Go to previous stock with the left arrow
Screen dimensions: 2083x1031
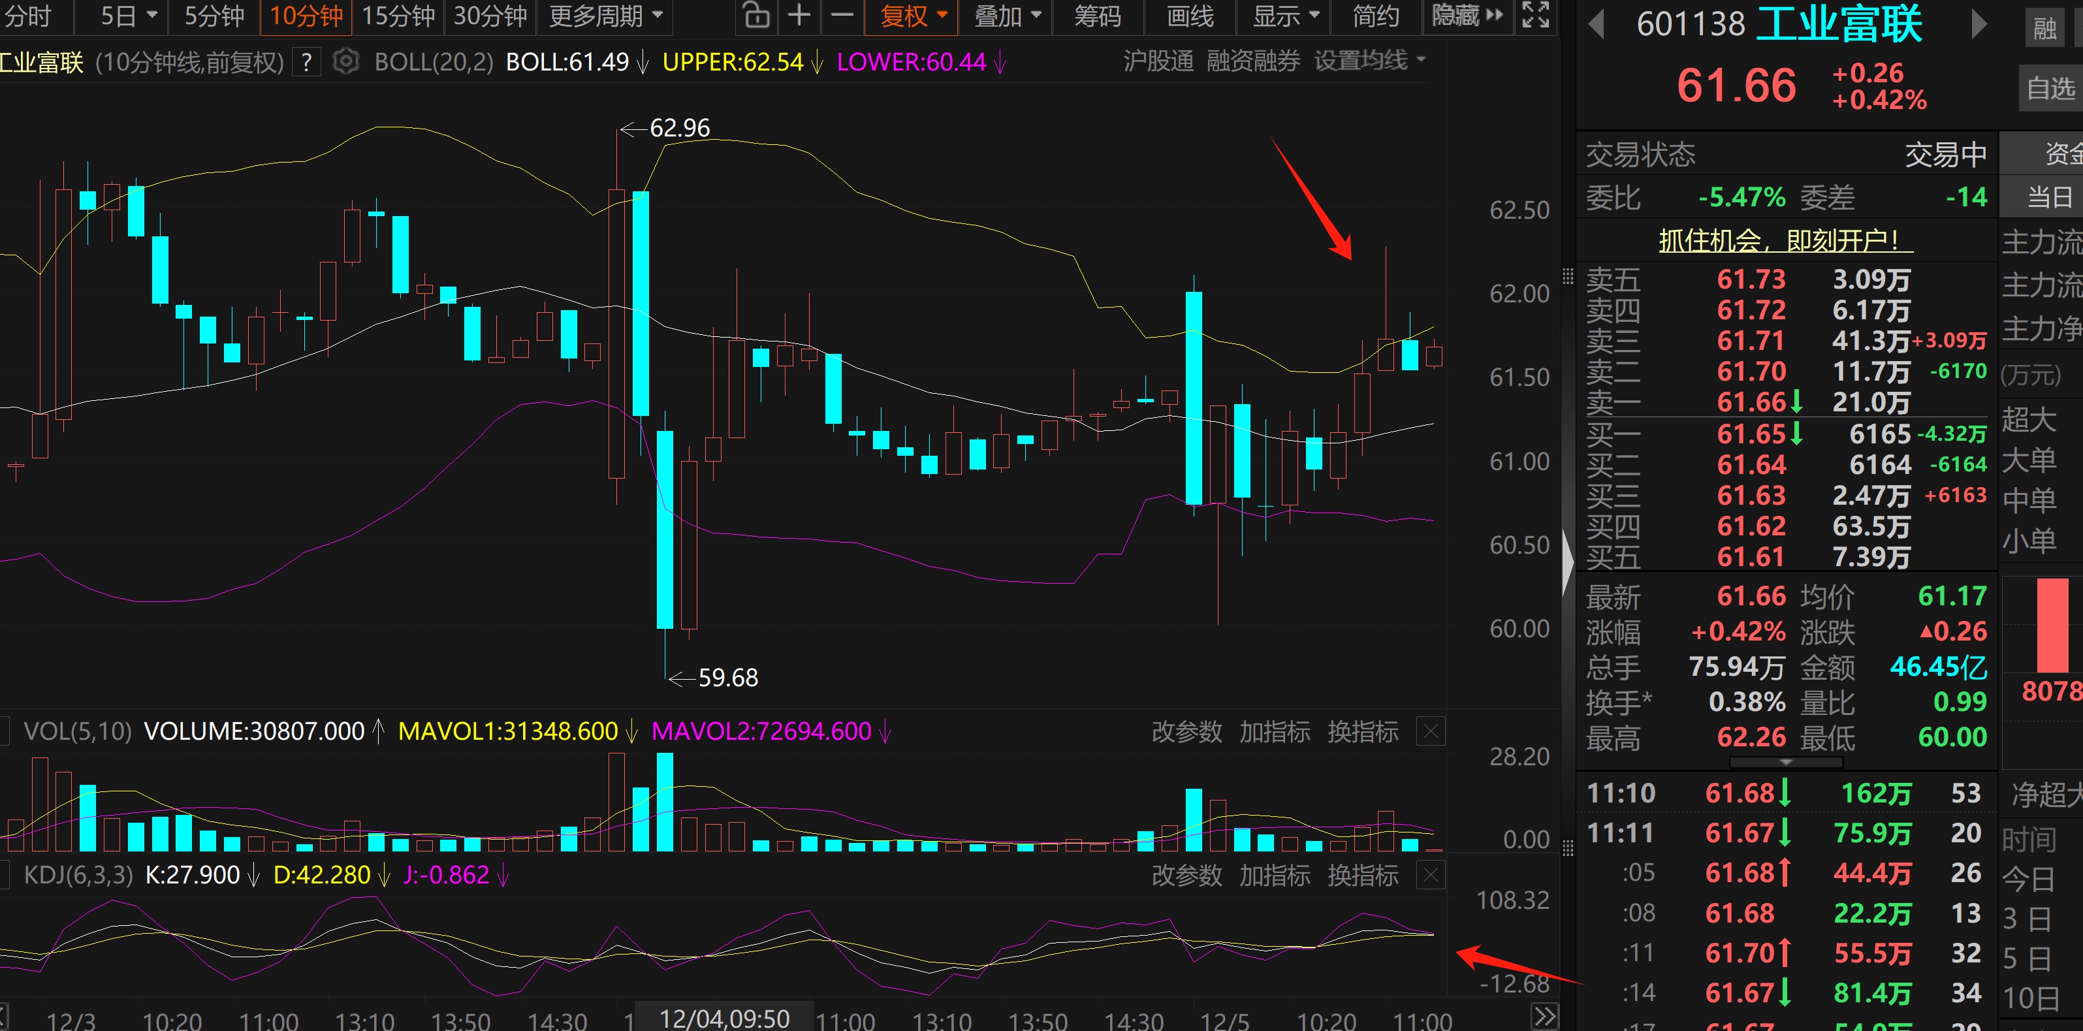tap(1595, 24)
